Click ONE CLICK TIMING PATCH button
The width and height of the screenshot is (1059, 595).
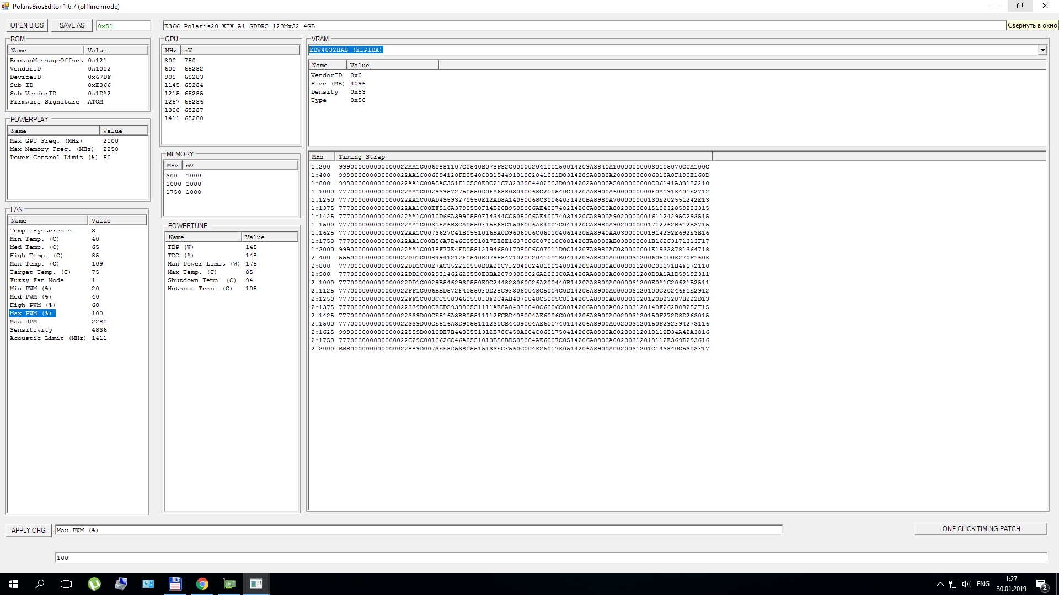tap(981, 529)
